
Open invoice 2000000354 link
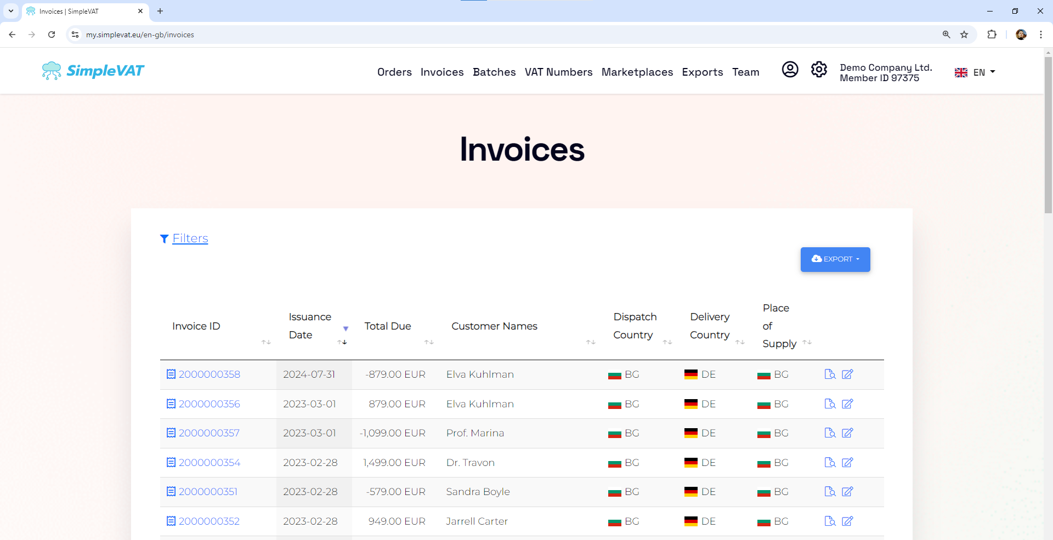[210, 463]
